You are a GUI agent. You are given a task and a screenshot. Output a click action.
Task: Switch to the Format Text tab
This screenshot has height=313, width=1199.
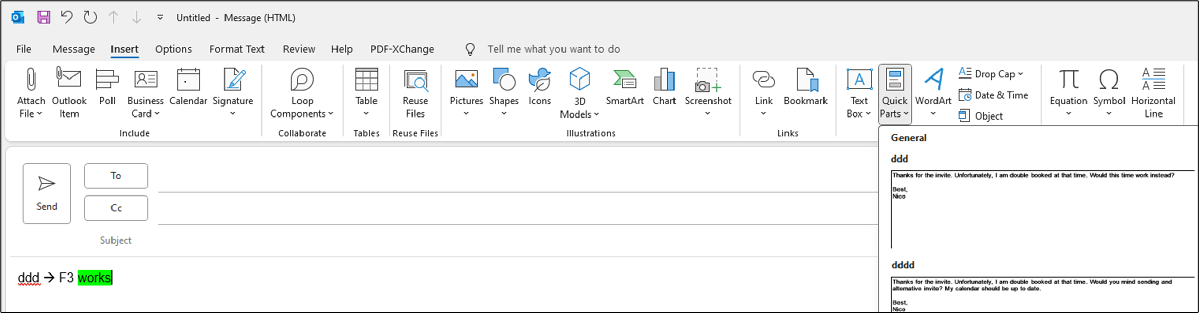pyautogui.click(x=237, y=49)
